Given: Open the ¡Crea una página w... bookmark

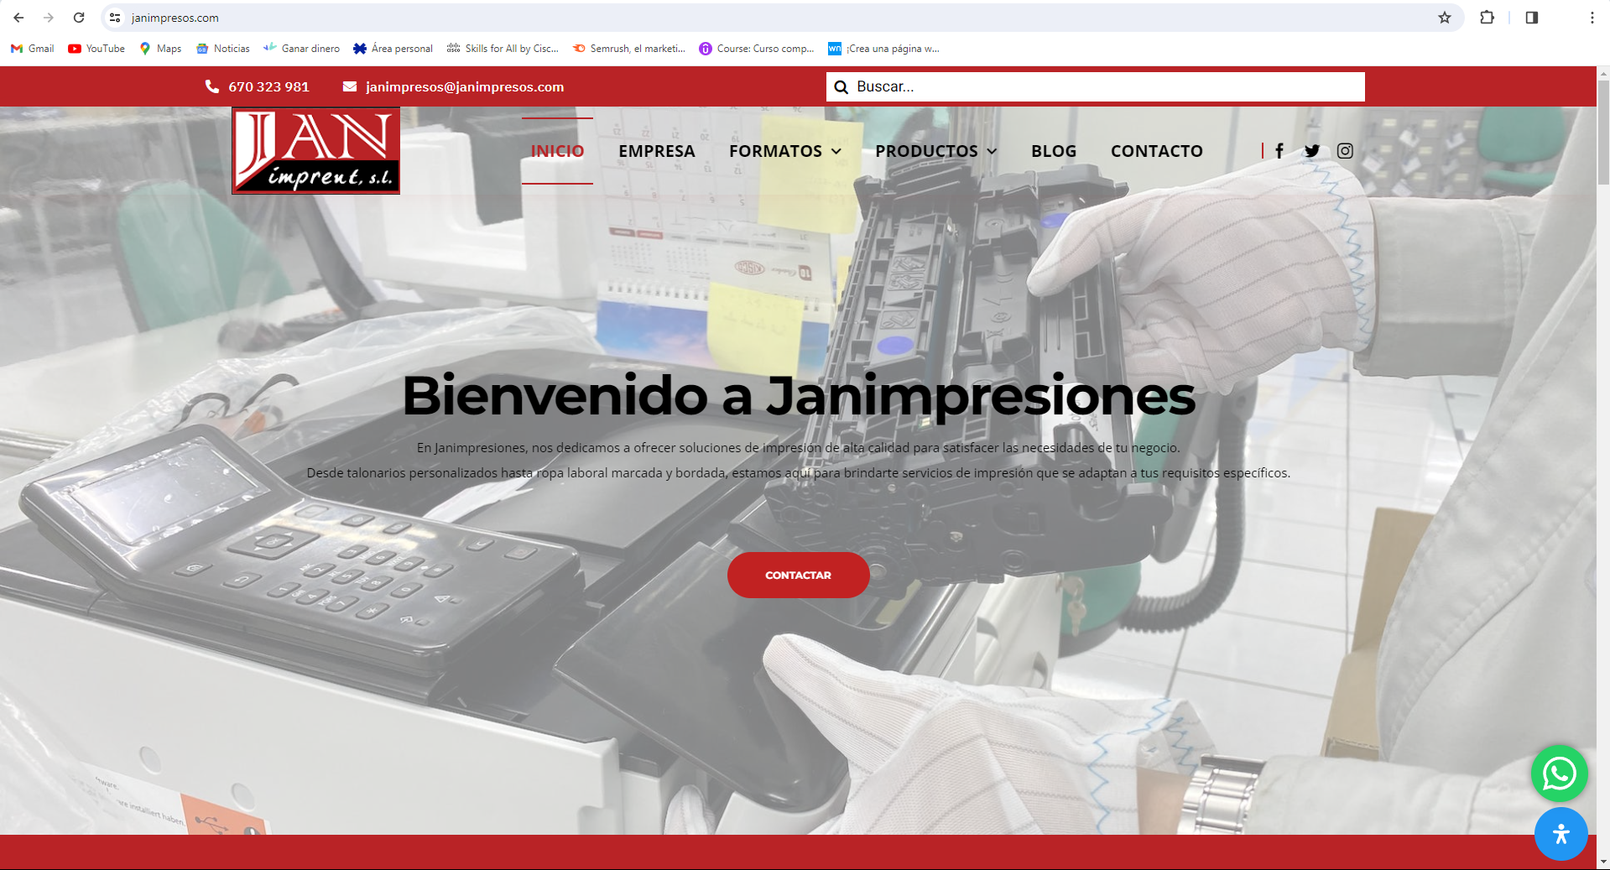Looking at the screenshot, I should (x=883, y=49).
